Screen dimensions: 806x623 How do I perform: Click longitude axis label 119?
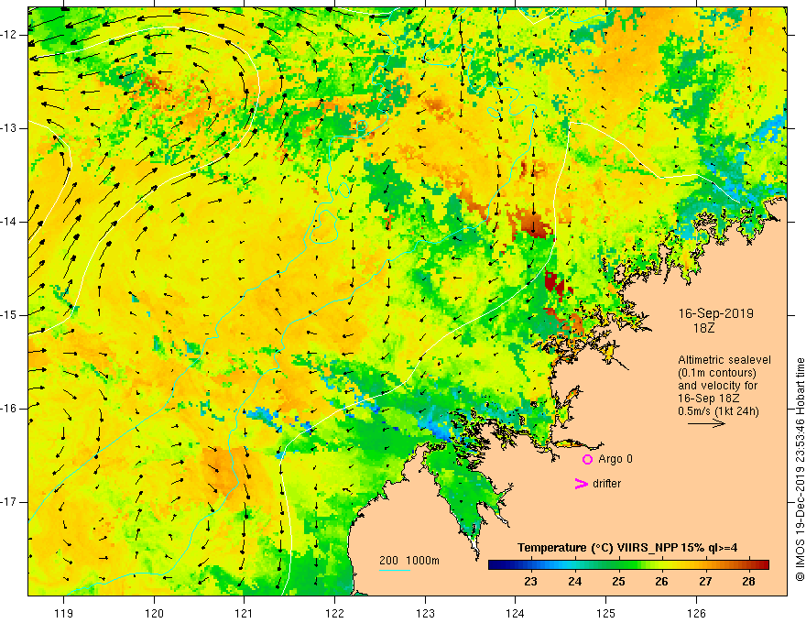click(64, 613)
